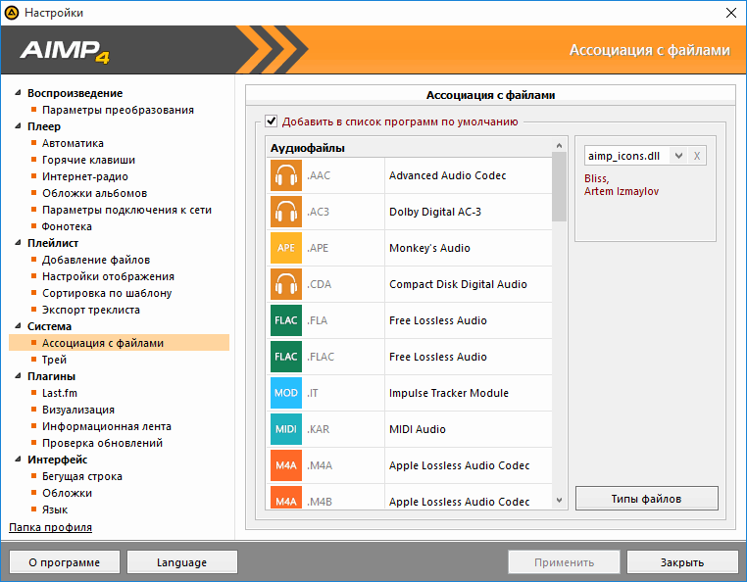This screenshot has width=747, height=582.
Task: Open Проверка обновлений settings page
Action: click(x=102, y=443)
